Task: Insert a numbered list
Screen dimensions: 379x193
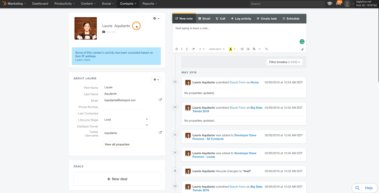Action: [x=248, y=49]
